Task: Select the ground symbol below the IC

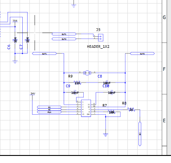Action: pyautogui.click(x=106, y=135)
